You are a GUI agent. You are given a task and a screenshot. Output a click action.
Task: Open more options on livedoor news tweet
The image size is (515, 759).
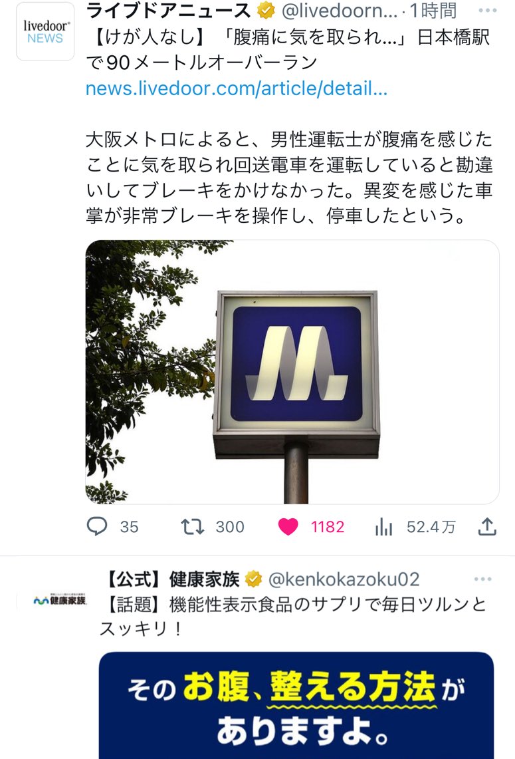pos(488,11)
